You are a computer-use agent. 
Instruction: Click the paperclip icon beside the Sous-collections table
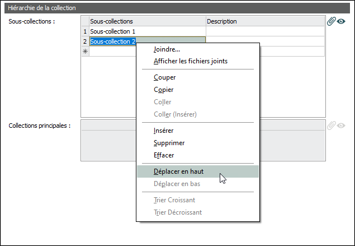click(x=332, y=21)
